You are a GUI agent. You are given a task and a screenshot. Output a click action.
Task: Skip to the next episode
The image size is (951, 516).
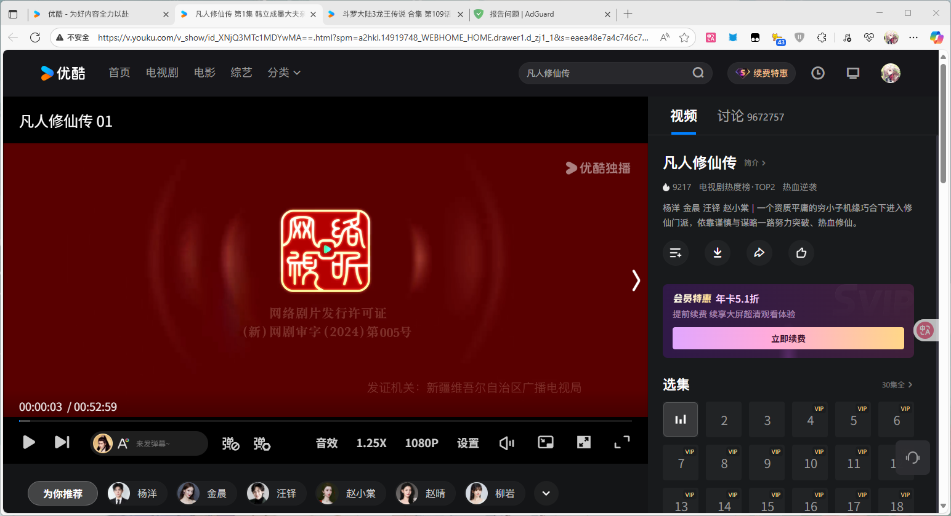(62, 442)
